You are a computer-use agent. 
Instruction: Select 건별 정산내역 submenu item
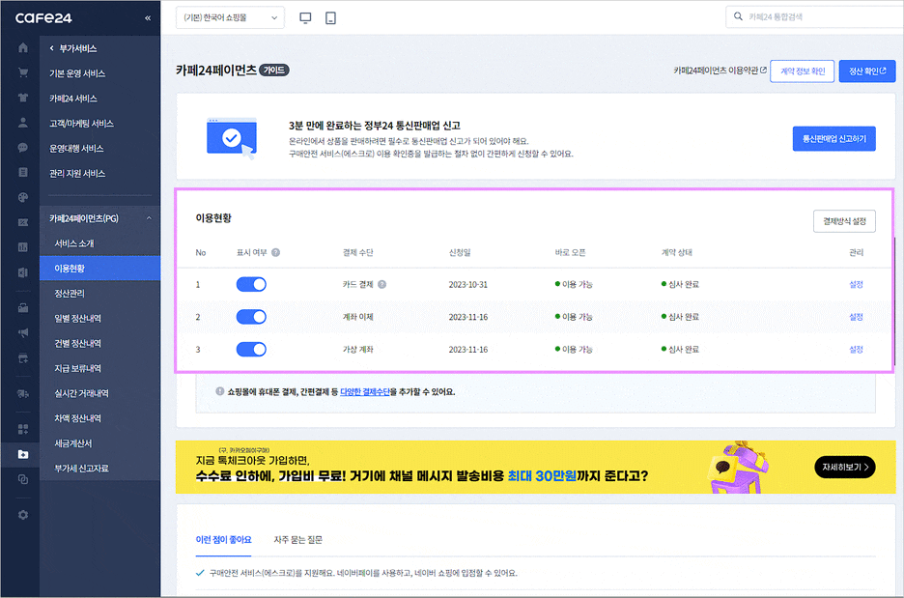77,343
